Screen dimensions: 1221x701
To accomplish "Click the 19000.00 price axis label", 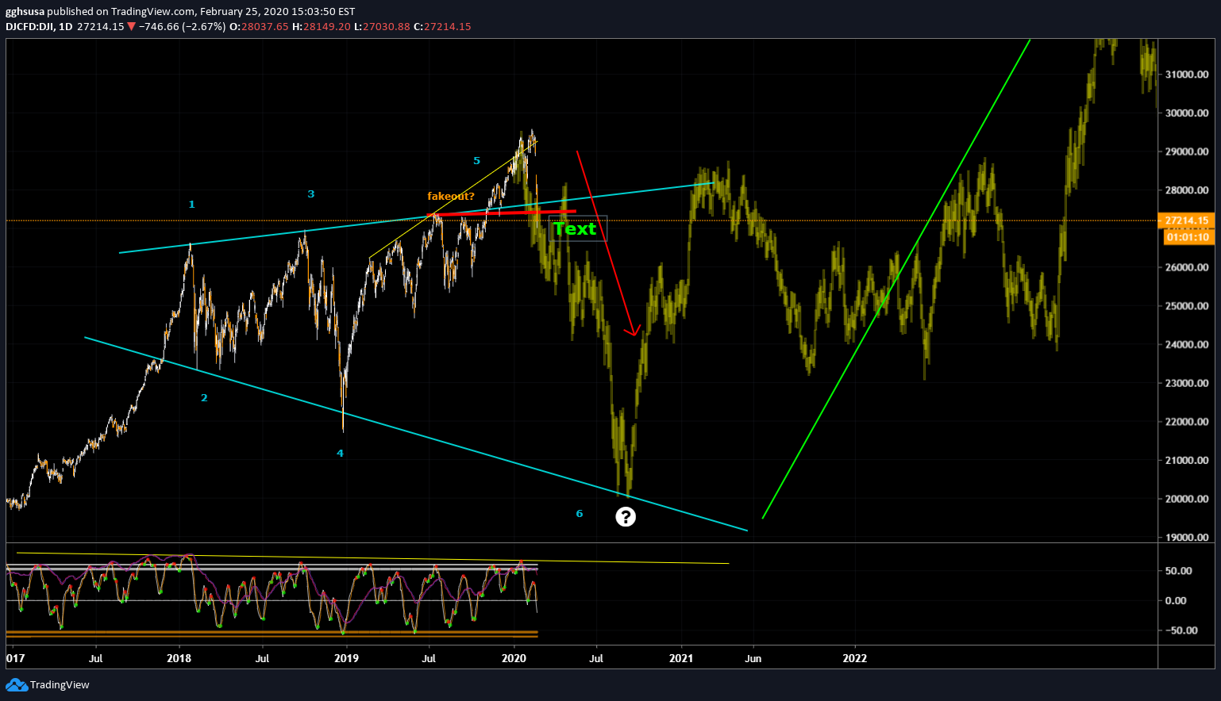I will 1187,538.
